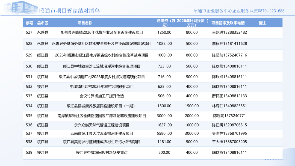This screenshot has height=166, width=295.
Task: Click contact 罗怀正13408812133
Action: tap(229, 96)
